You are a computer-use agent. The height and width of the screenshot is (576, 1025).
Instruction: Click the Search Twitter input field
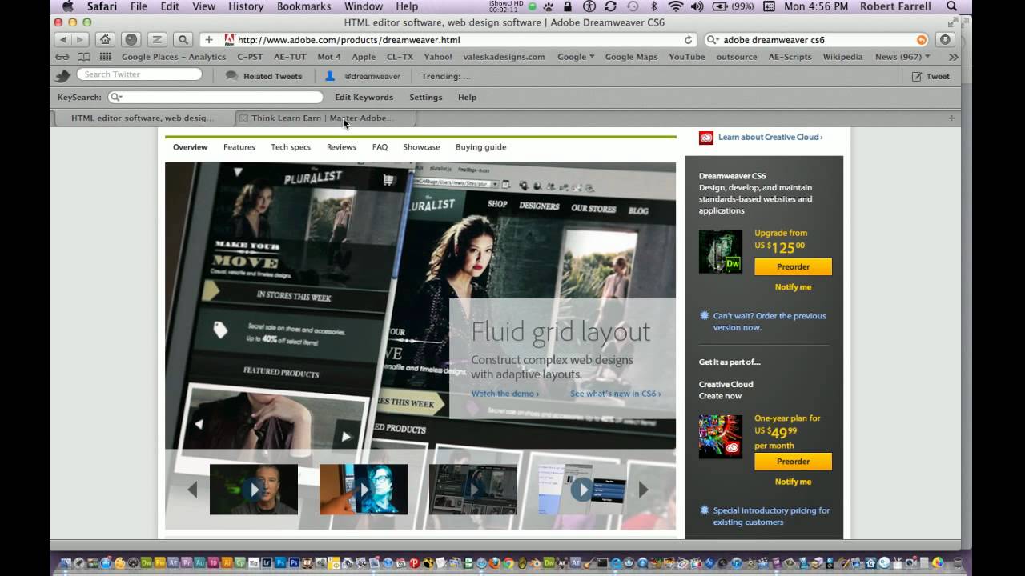point(139,74)
